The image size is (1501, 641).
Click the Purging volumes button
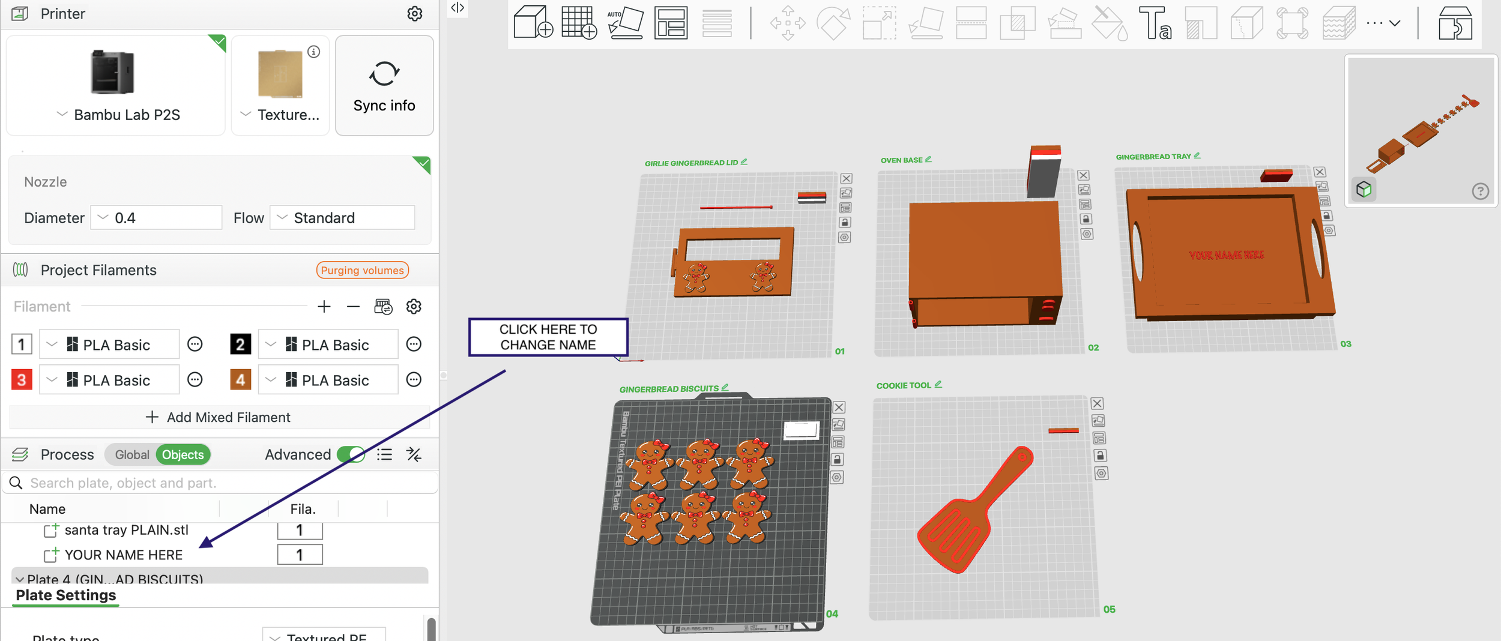tap(362, 270)
